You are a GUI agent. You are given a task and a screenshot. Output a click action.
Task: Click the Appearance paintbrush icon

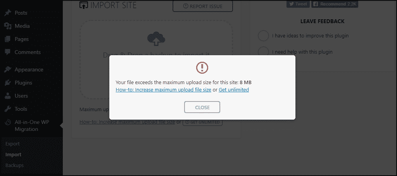click(8, 69)
